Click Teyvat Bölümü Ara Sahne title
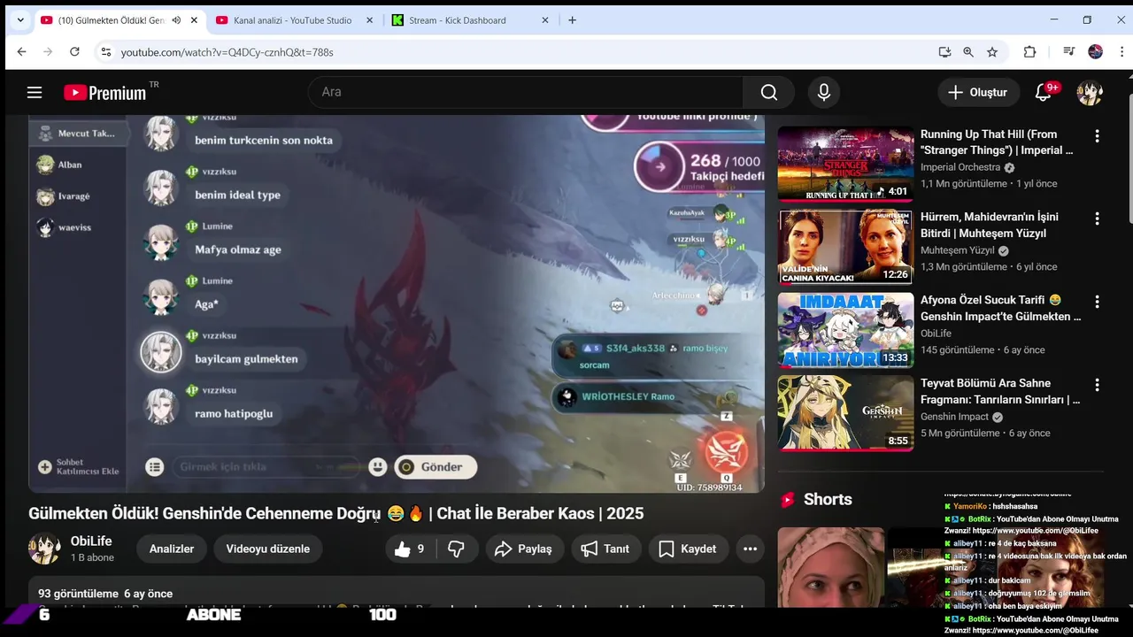1133x637 pixels. [1000, 391]
